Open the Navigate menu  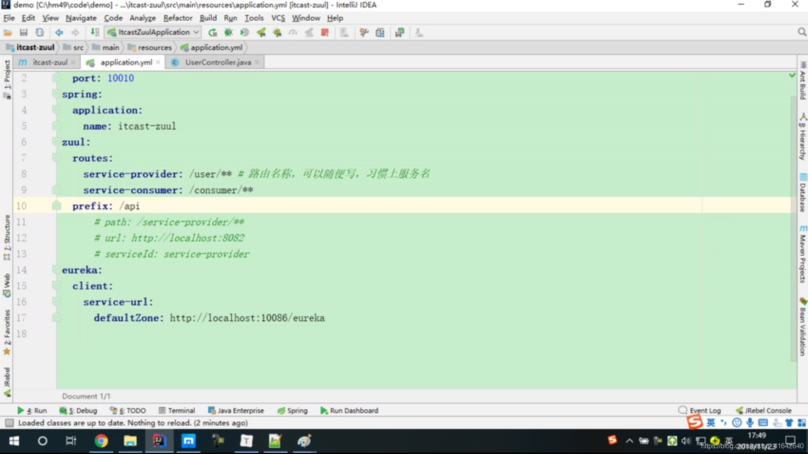(81, 18)
